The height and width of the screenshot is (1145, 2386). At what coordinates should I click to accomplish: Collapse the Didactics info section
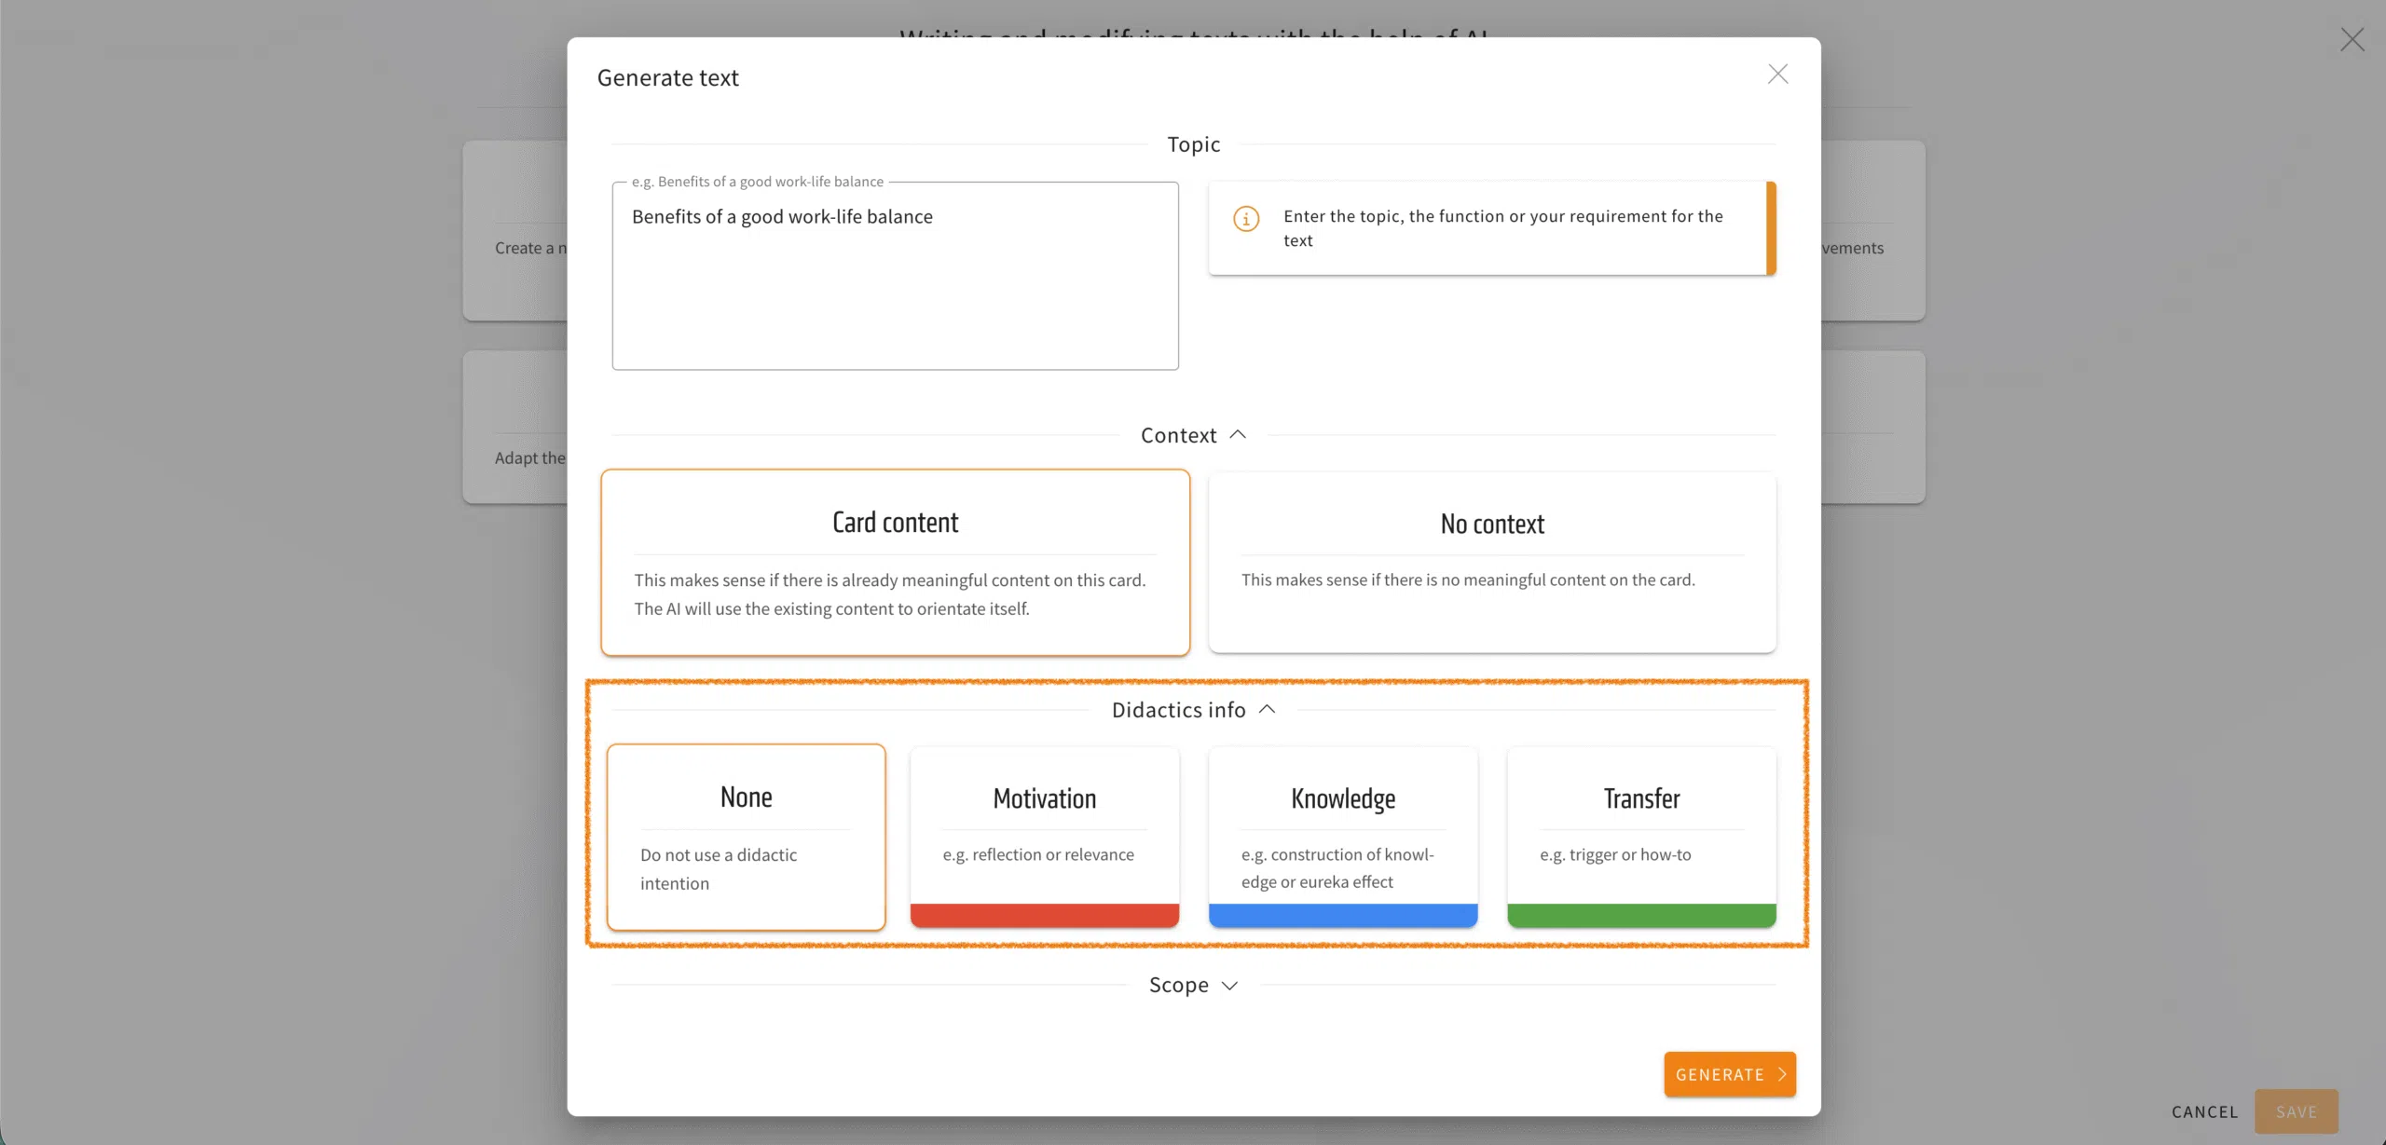pyautogui.click(x=1267, y=710)
